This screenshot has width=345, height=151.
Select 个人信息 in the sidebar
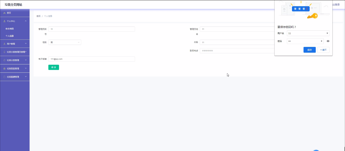pos(10,36)
